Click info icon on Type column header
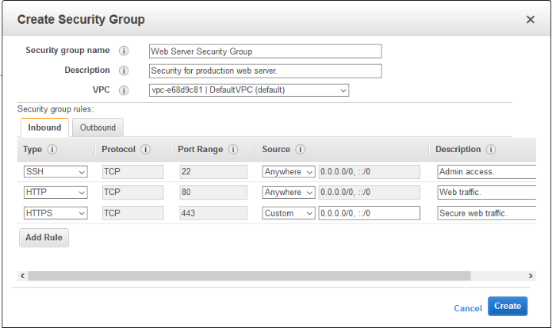Viewport: 552px width, 328px height. (52, 150)
